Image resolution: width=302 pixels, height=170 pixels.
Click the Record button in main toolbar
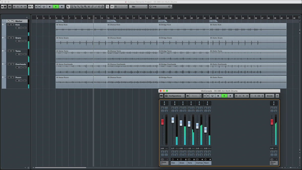click(62, 7)
